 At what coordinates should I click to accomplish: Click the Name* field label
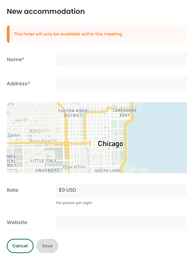[x=16, y=59]
